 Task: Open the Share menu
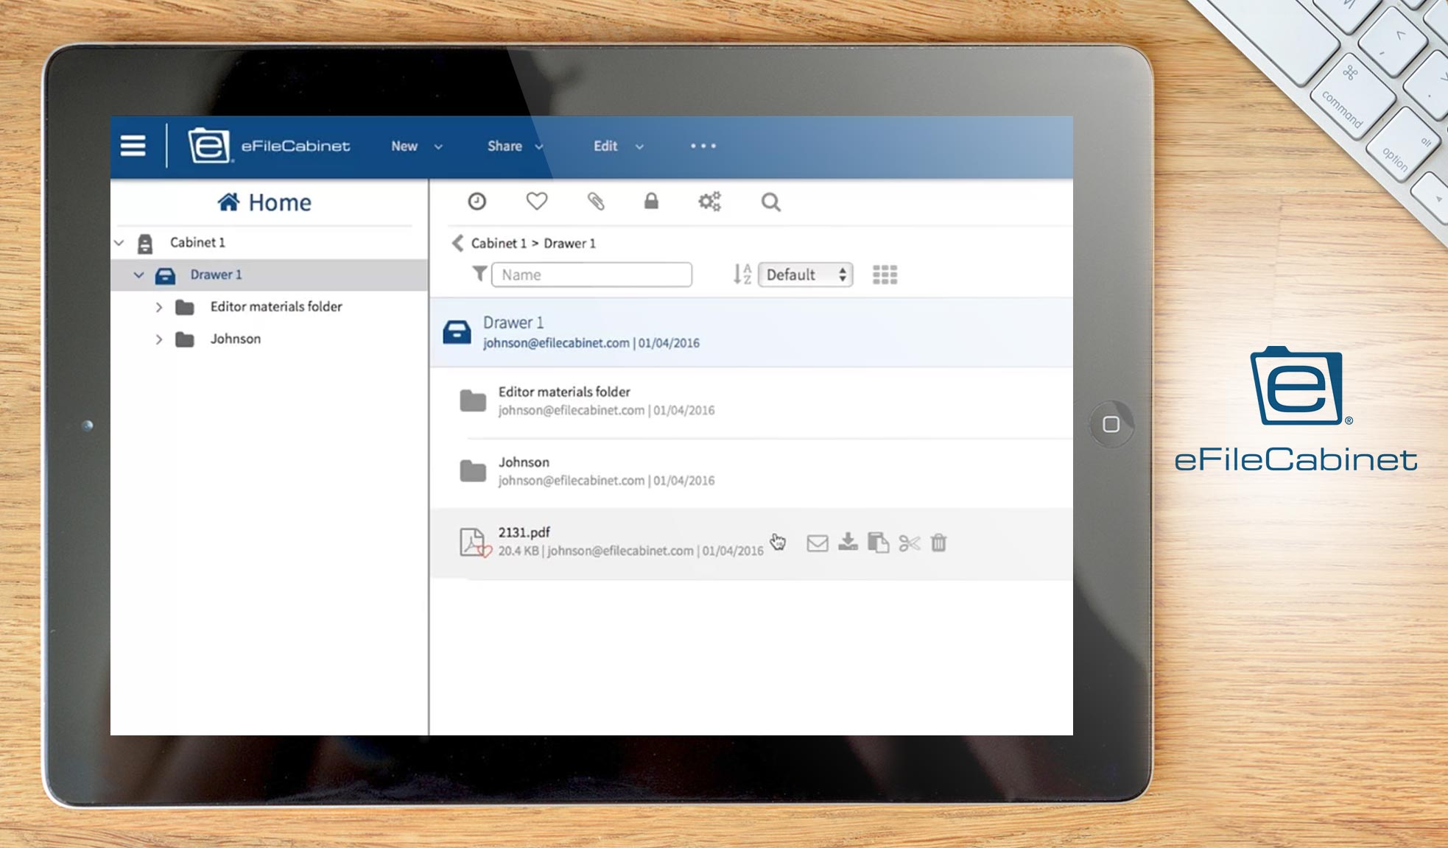pyautogui.click(x=505, y=146)
